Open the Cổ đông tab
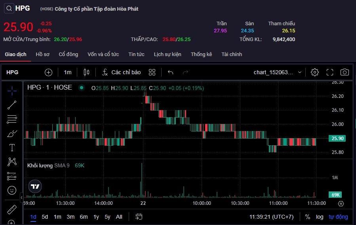 point(69,54)
